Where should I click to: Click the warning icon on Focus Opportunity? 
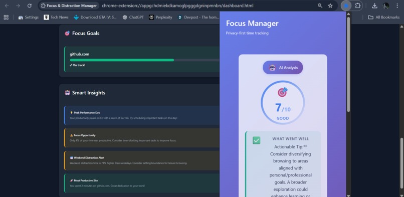pos(71,135)
